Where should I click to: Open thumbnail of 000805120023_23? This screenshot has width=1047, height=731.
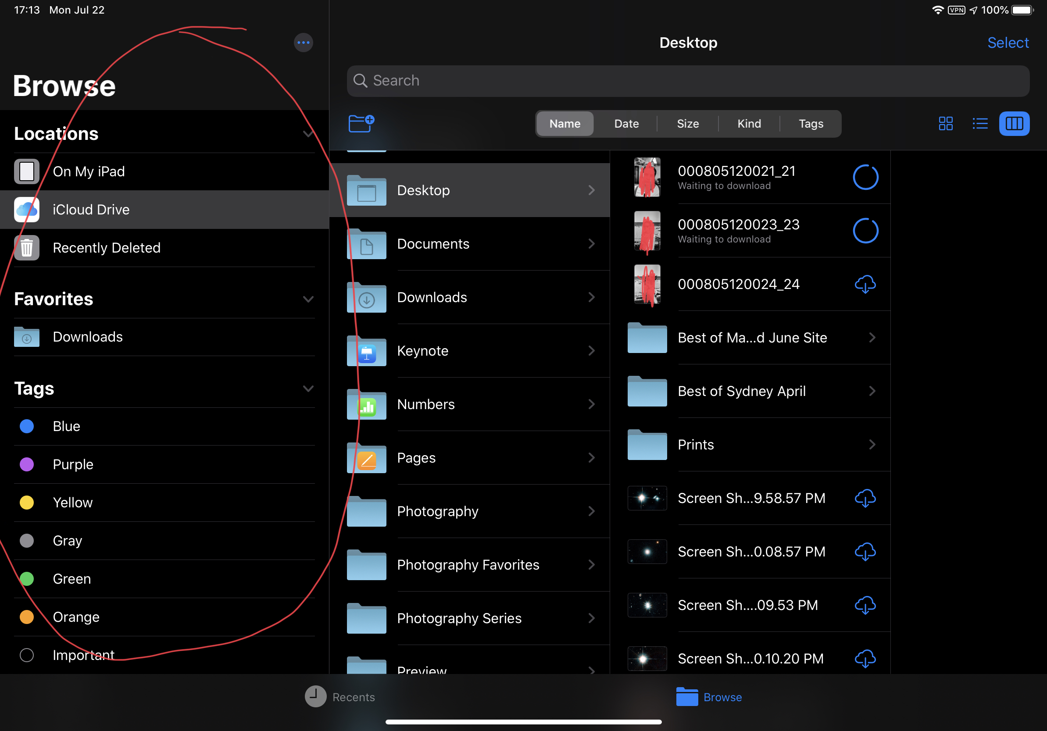pos(647,230)
